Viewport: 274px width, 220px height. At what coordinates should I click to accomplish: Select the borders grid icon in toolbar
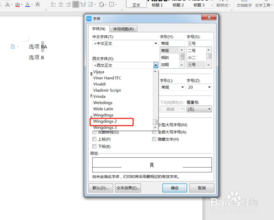click(x=111, y=4)
